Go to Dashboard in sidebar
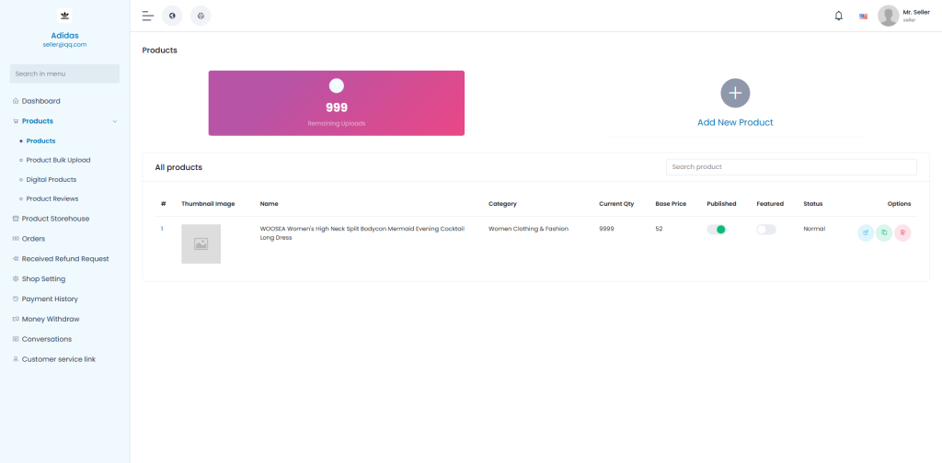The height and width of the screenshot is (463, 942). point(40,101)
